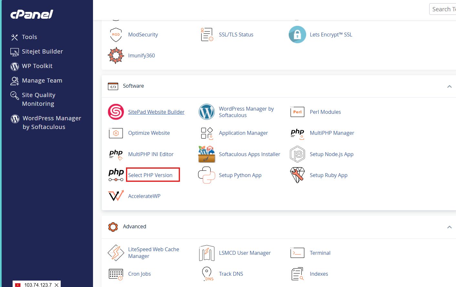Image resolution: width=456 pixels, height=287 pixels.
Task: Click the LiteSpeed Web Cache Manager icon
Action: (116, 253)
